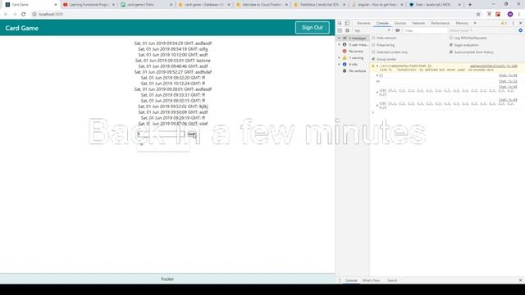
Task: Go back with browser back arrow
Action: 6,14
